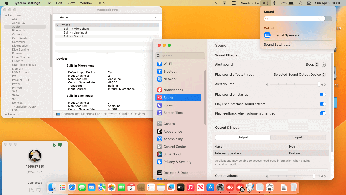
Task: Open Finder from the Dock
Action: coord(52,188)
